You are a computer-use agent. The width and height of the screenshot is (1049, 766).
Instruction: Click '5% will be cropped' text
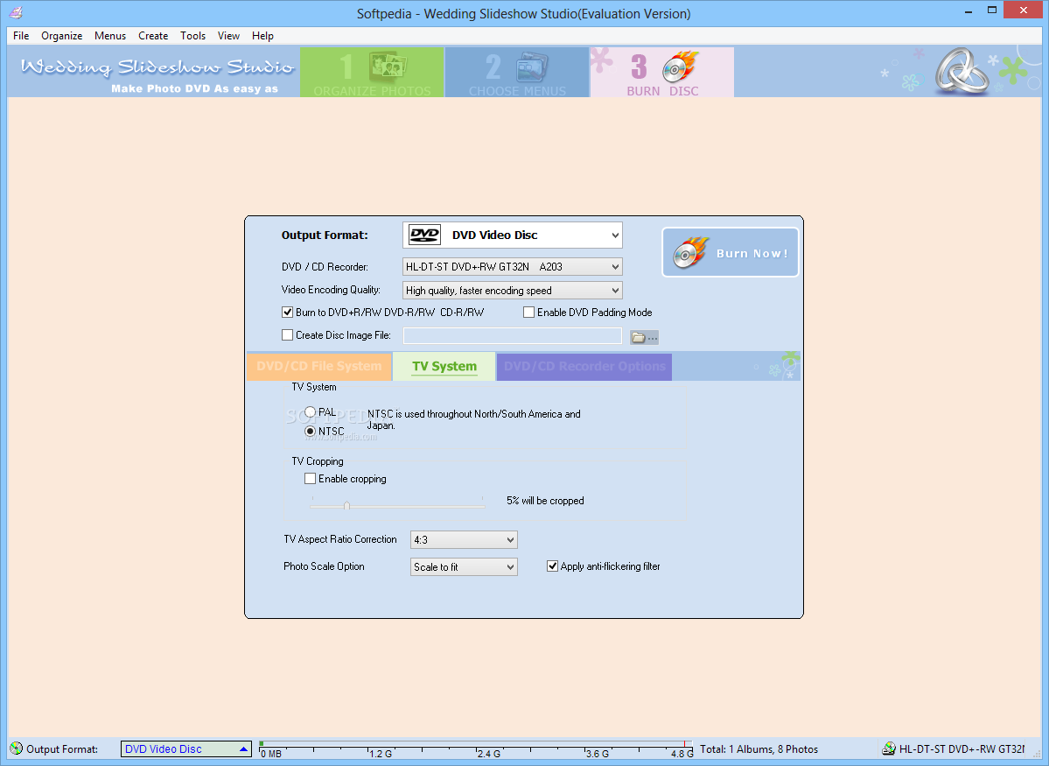[545, 501]
